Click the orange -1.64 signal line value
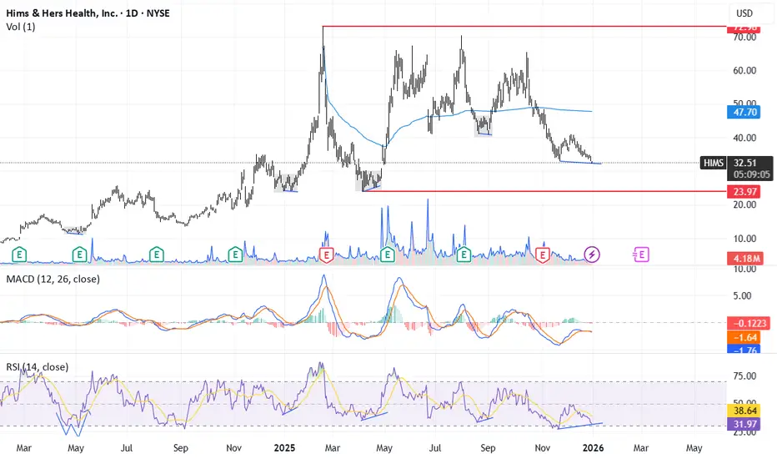Viewport: 777px width, 459px height. (x=744, y=337)
